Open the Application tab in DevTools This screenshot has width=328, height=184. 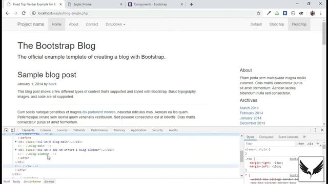click(138, 130)
